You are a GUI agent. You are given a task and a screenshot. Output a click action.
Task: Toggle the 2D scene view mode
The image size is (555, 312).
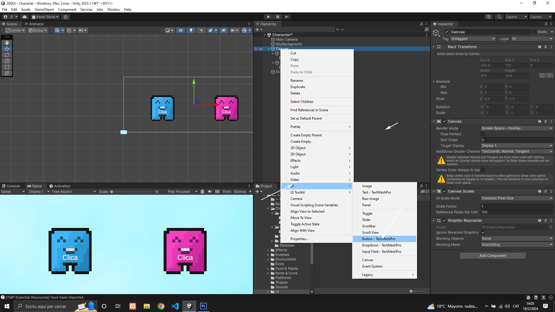181,30
